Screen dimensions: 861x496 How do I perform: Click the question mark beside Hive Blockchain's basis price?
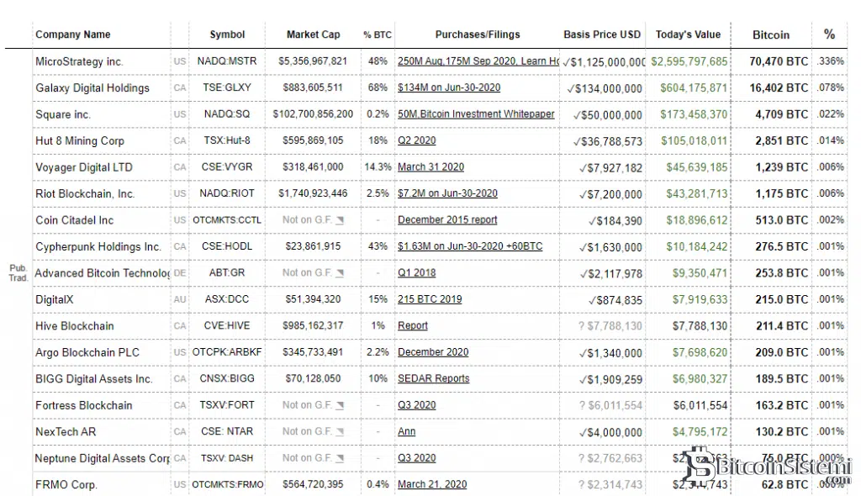coord(581,326)
